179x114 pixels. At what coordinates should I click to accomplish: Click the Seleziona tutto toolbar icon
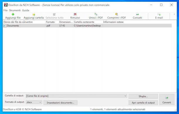(x=54, y=14)
